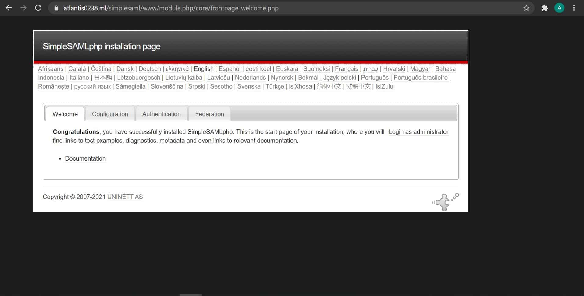Switch language to Latviešu
This screenshot has height=296, width=584.
[219, 78]
